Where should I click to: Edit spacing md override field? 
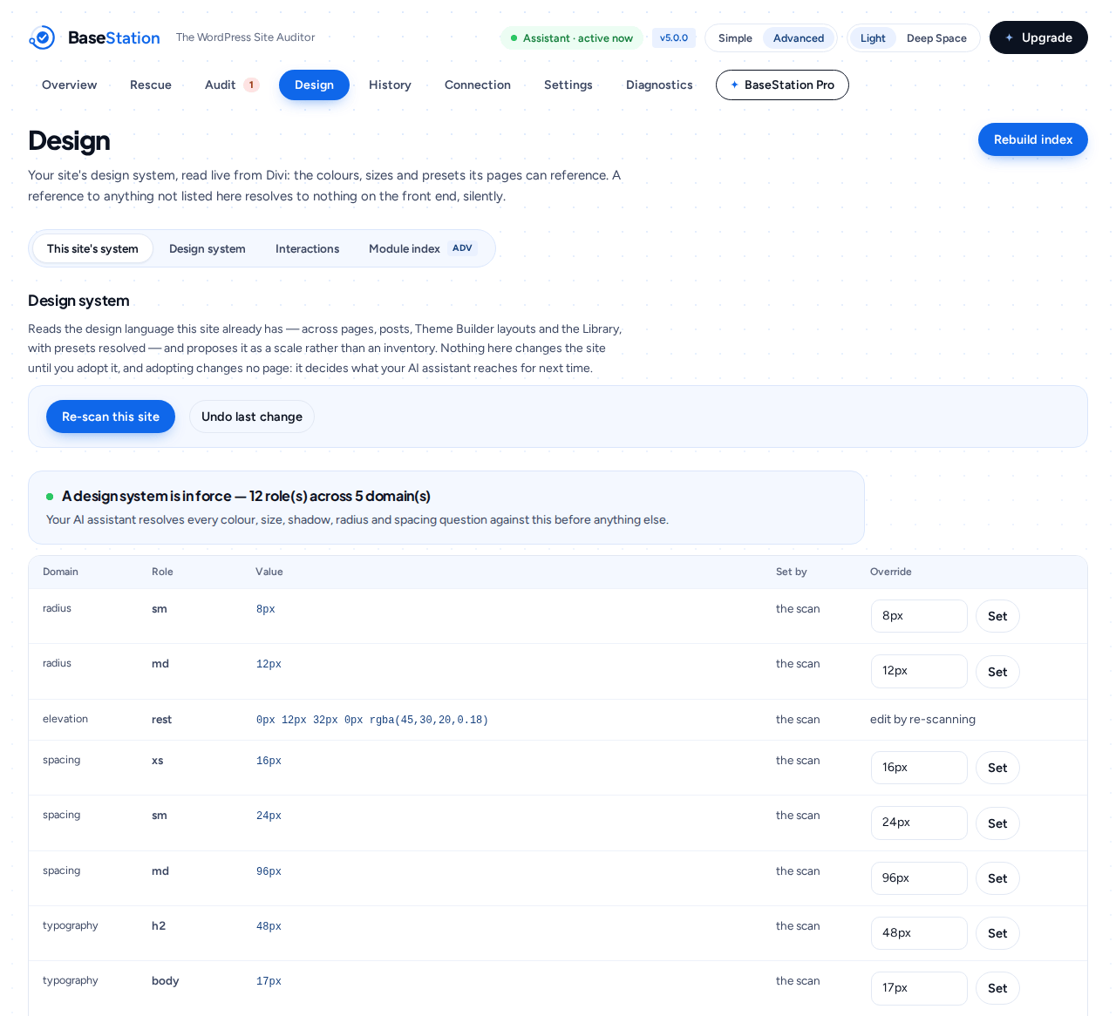[919, 878]
